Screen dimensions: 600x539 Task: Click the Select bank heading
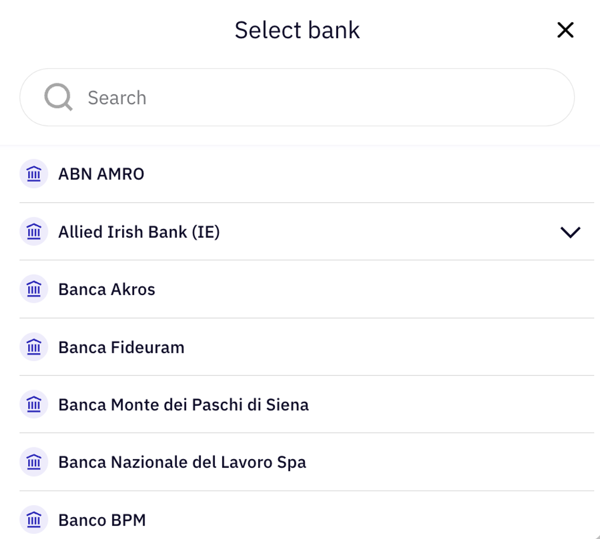tap(297, 30)
